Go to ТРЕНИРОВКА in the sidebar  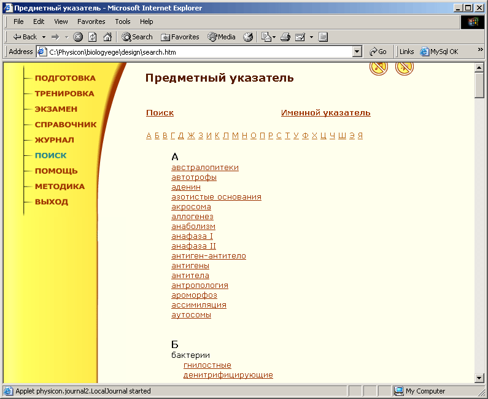click(x=64, y=94)
